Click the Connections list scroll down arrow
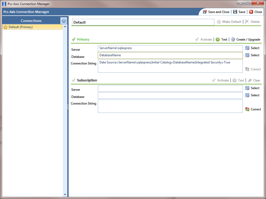This screenshot has height=199, width=266. tap(65, 194)
